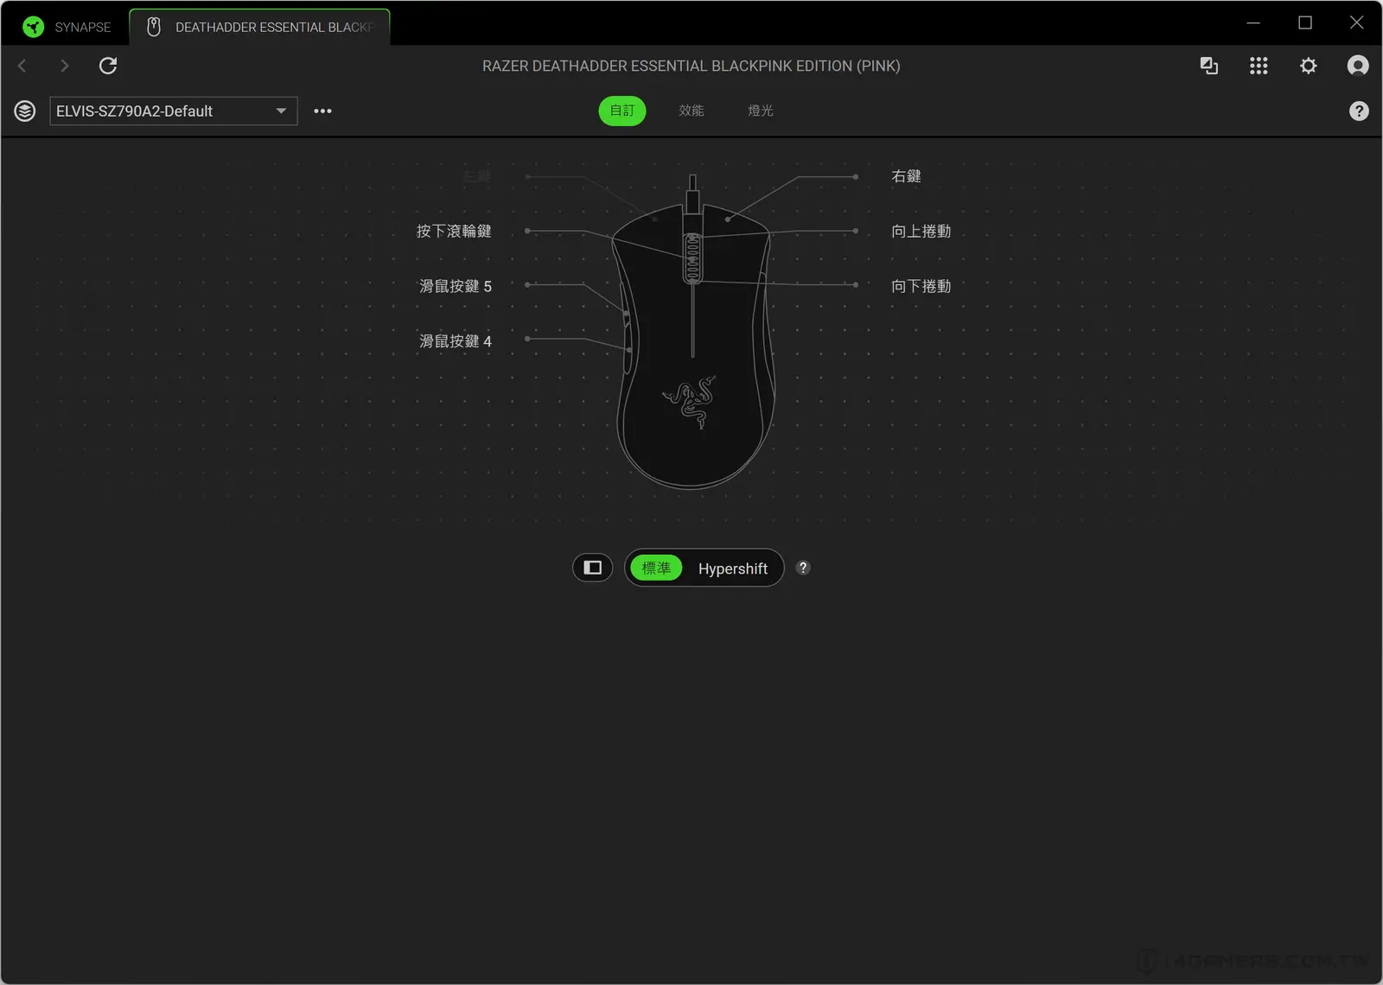The width and height of the screenshot is (1383, 985).
Task: Switch to the 燈光 tab
Action: click(x=761, y=111)
